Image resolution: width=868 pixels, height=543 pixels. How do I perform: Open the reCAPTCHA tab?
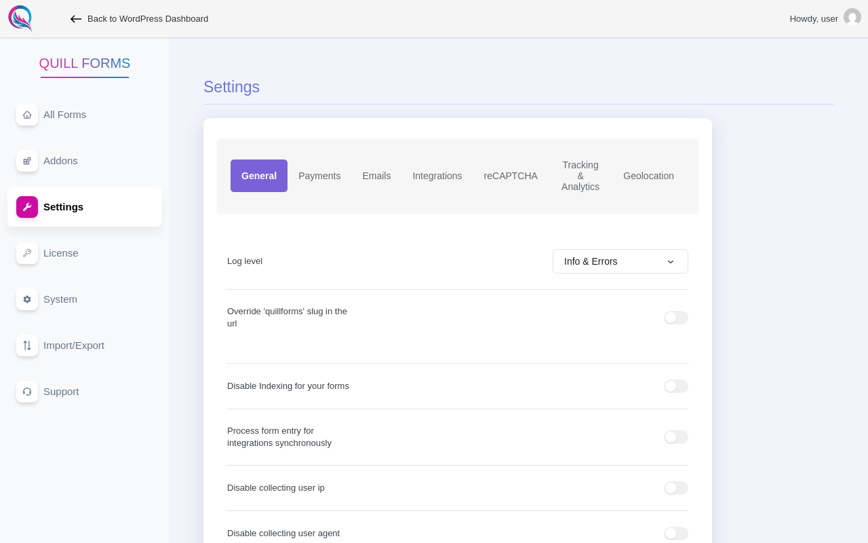coord(510,176)
